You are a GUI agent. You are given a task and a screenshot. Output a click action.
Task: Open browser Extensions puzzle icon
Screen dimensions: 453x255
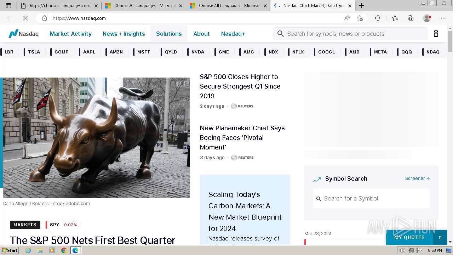378,18
